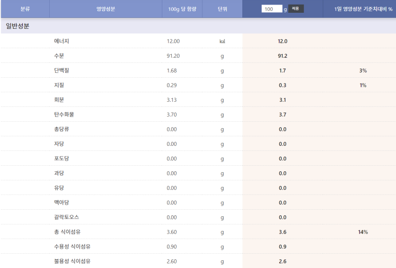Select the 단백질 row label
Image resolution: width=396 pixels, height=268 pixels.
61,71
